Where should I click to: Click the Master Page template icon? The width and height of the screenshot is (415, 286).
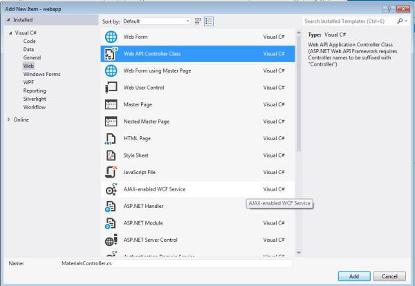pyautogui.click(x=111, y=104)
